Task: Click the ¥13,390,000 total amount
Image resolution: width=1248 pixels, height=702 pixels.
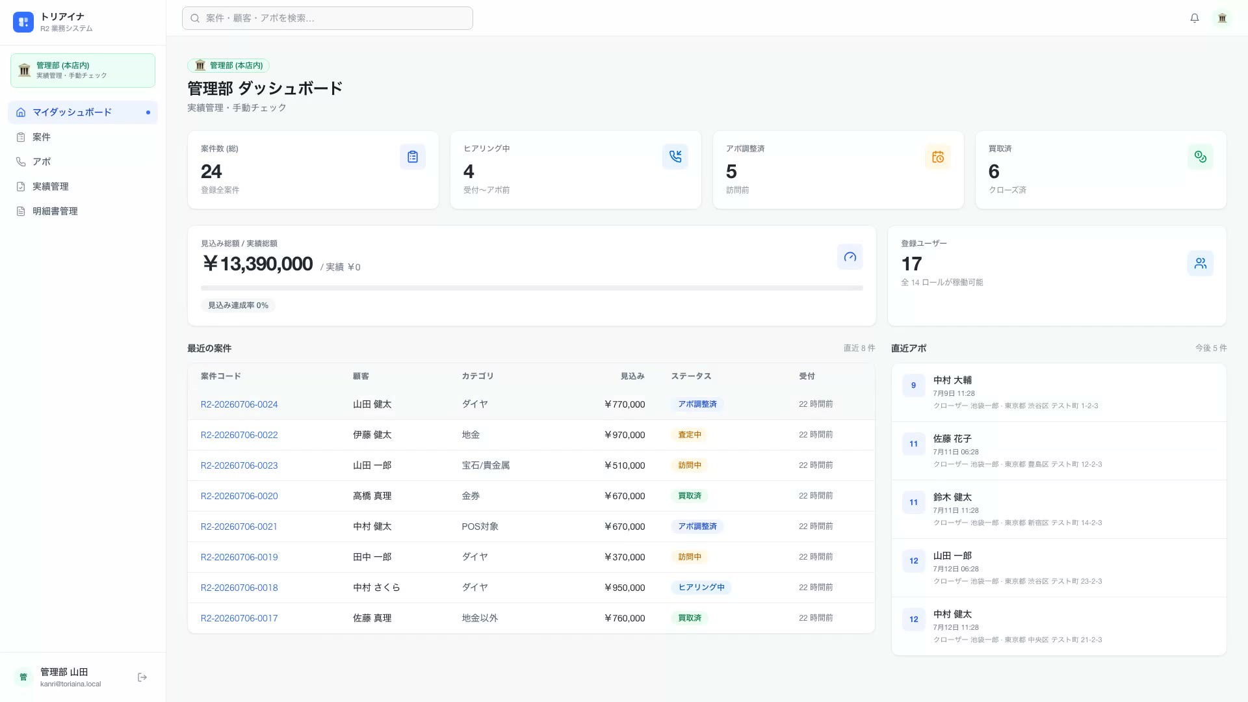Action: point(257,264)
